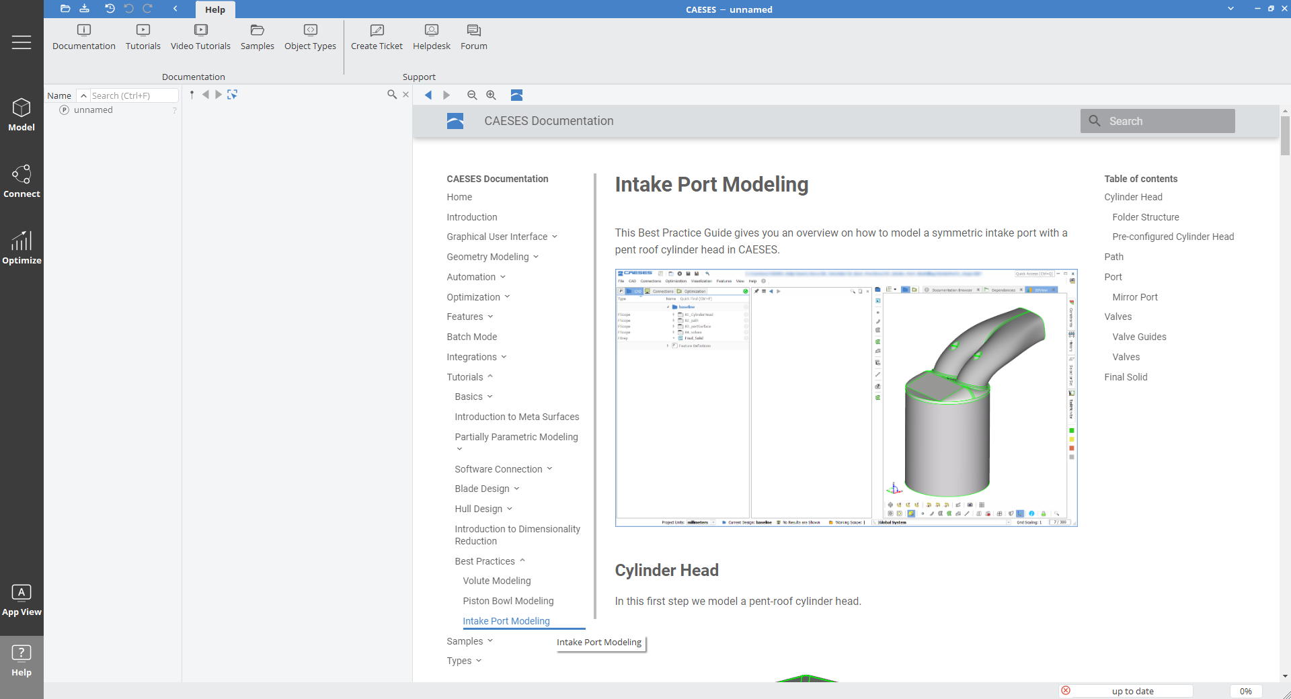Open Object Types from the ribbon
The height and width of the screenshot is (699, 1291).
[310, 38]
